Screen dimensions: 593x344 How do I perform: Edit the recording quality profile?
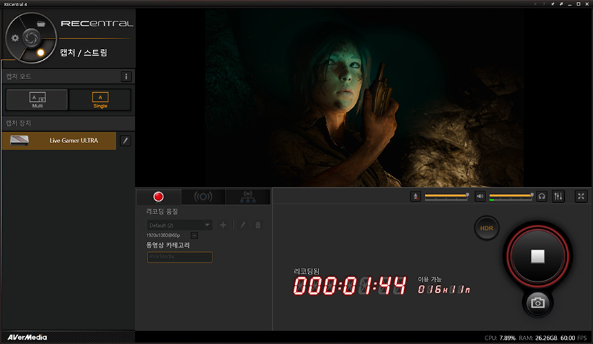tap(243, 225)
